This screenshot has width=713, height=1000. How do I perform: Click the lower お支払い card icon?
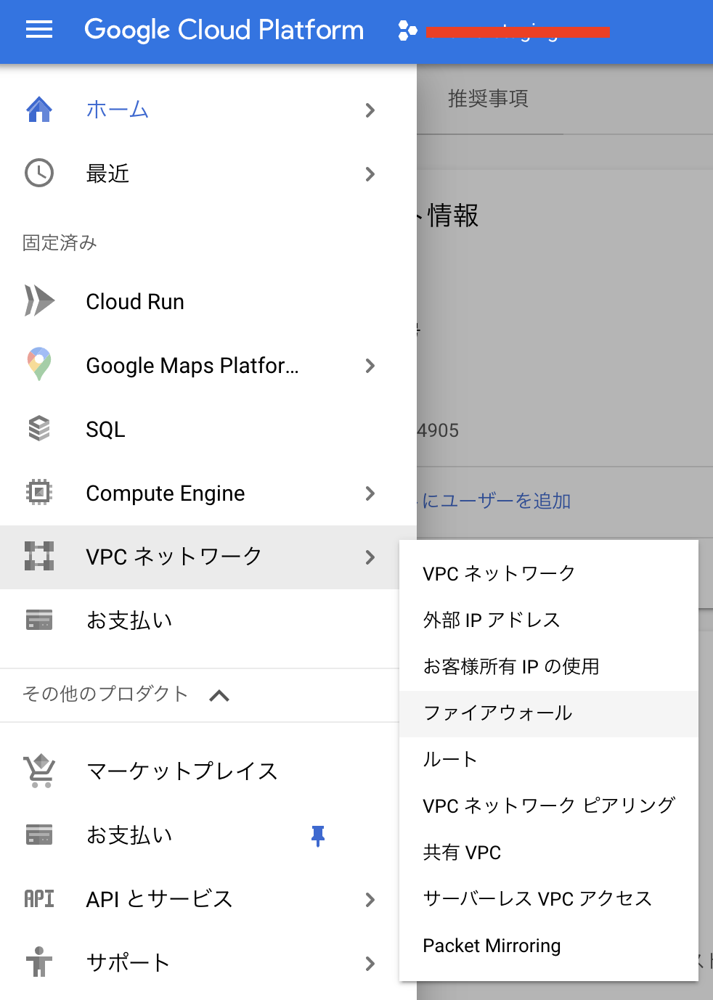pos(39,835)
